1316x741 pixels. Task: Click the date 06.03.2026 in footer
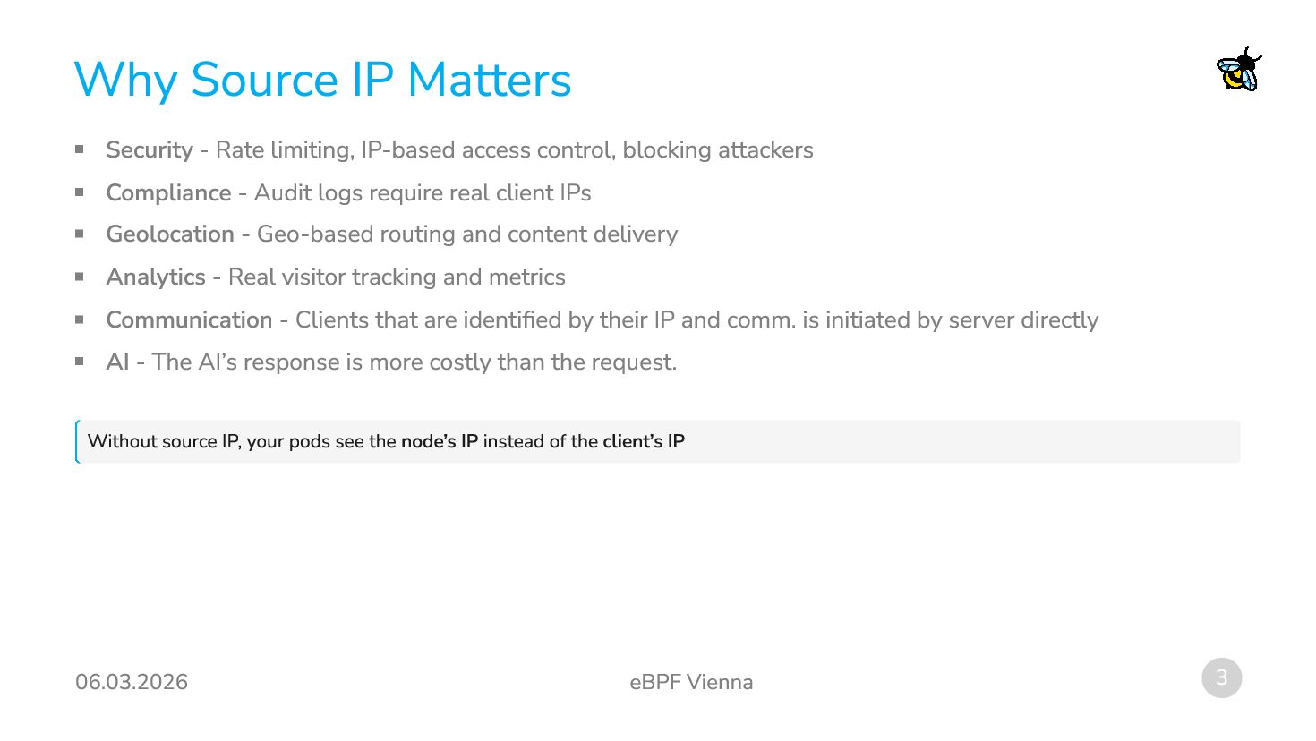tap(132, 682)
